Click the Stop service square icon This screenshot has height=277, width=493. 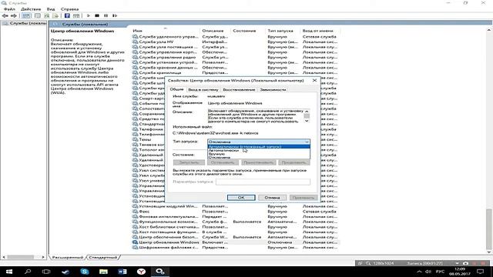(97, 15)
